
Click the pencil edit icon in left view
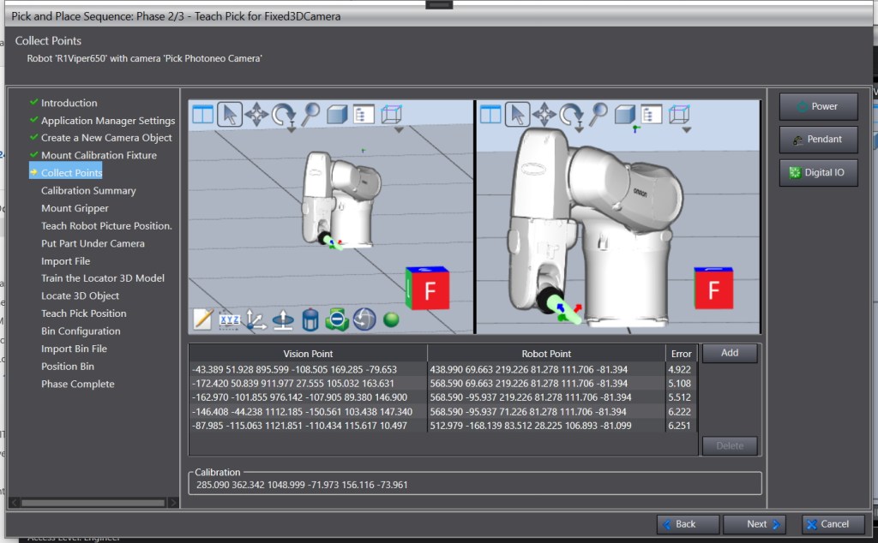[x=202, y=319]
